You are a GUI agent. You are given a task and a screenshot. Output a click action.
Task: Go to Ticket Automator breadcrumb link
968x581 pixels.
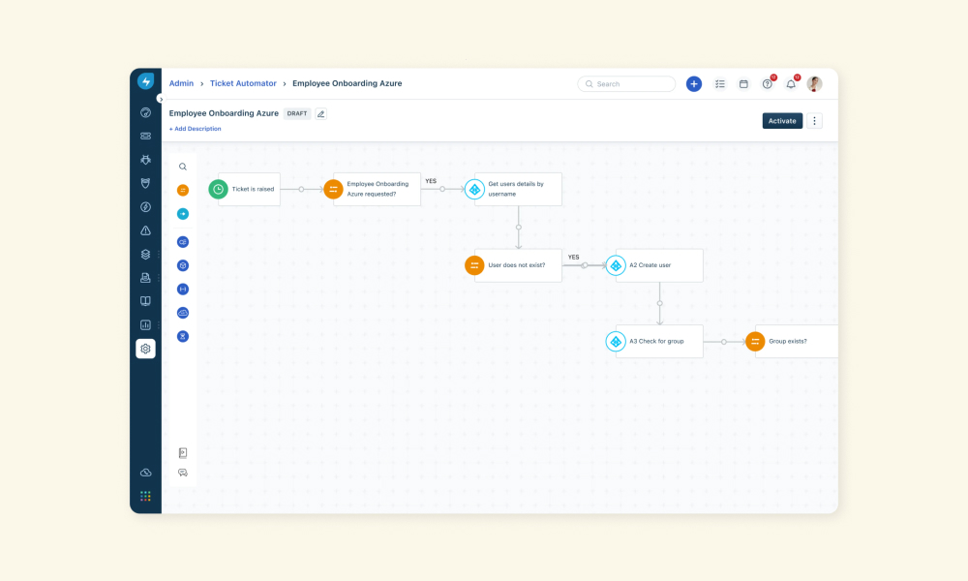coord(243,83)
